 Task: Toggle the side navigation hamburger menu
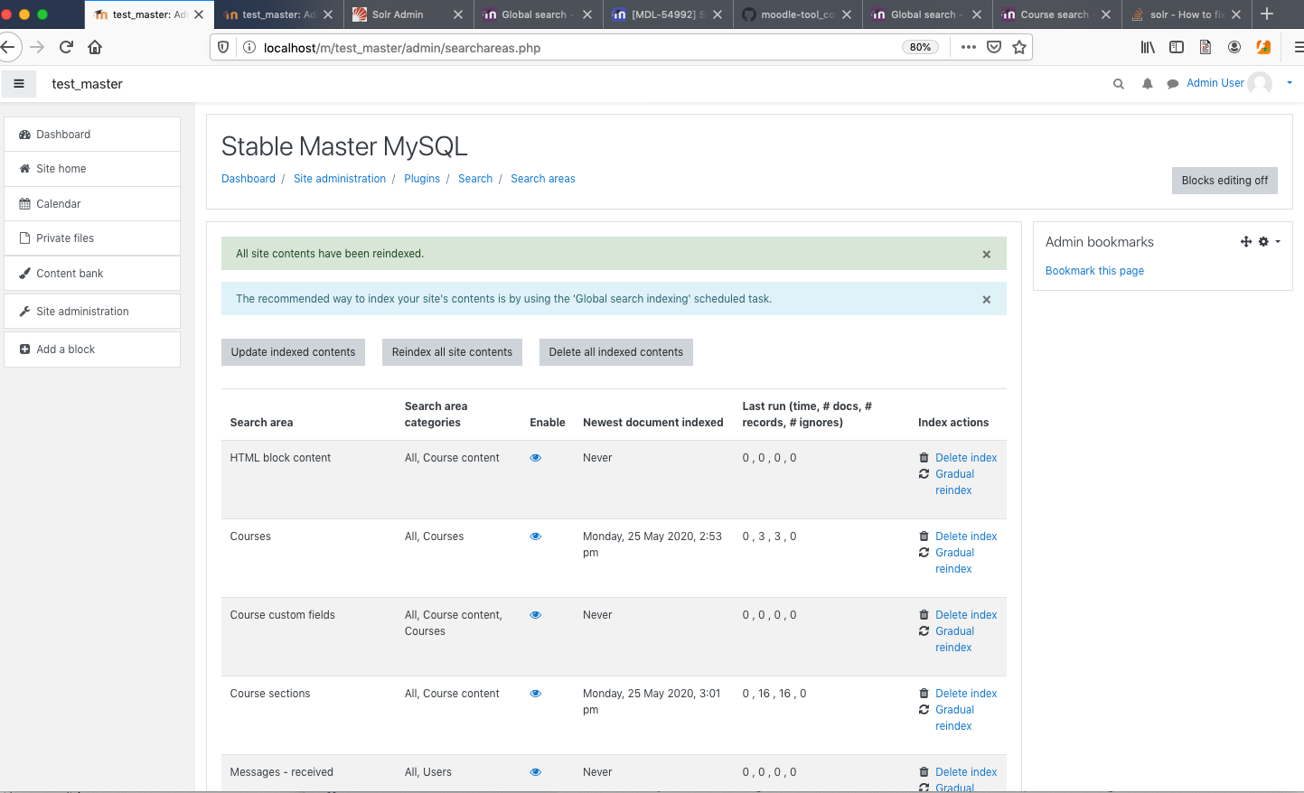tap(19, 84)
